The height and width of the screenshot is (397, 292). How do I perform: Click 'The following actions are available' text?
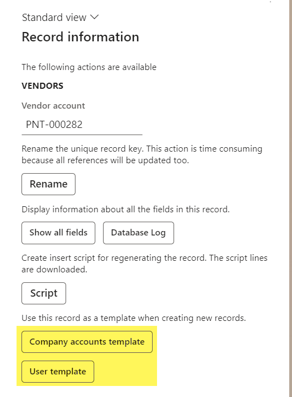click(x=89, y=67)
